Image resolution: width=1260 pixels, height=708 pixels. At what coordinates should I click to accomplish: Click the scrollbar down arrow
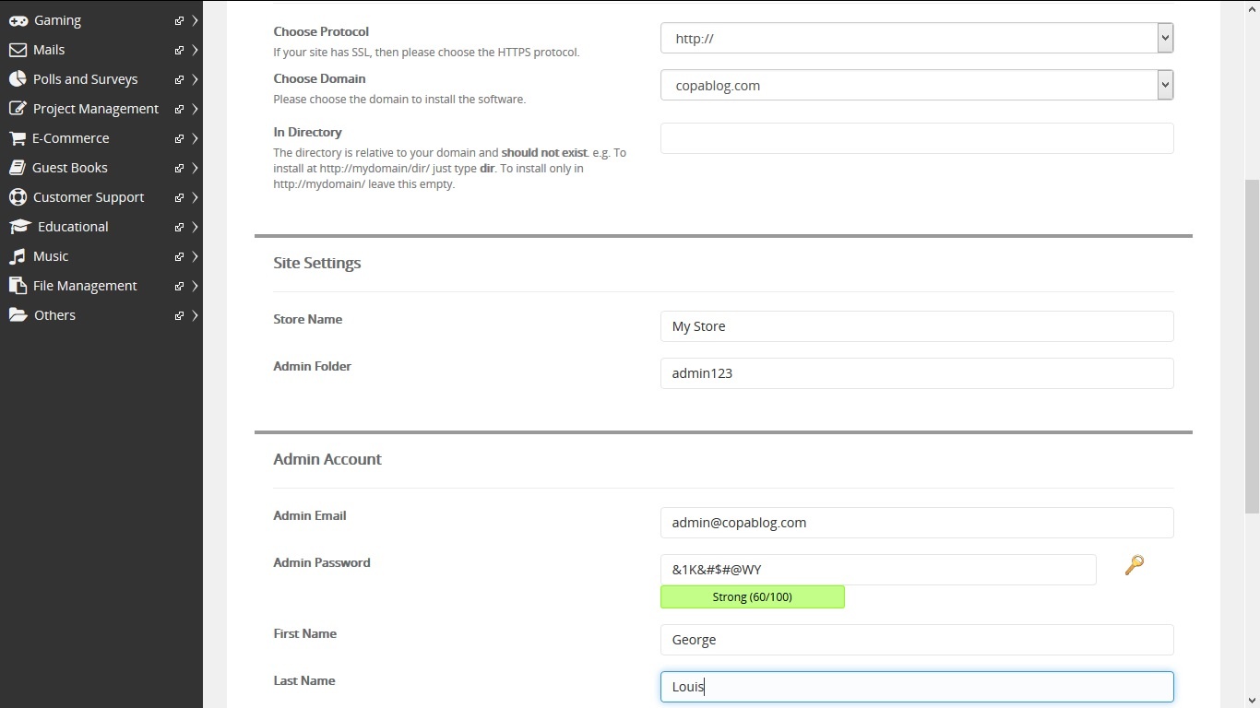tap(1253, 701)
